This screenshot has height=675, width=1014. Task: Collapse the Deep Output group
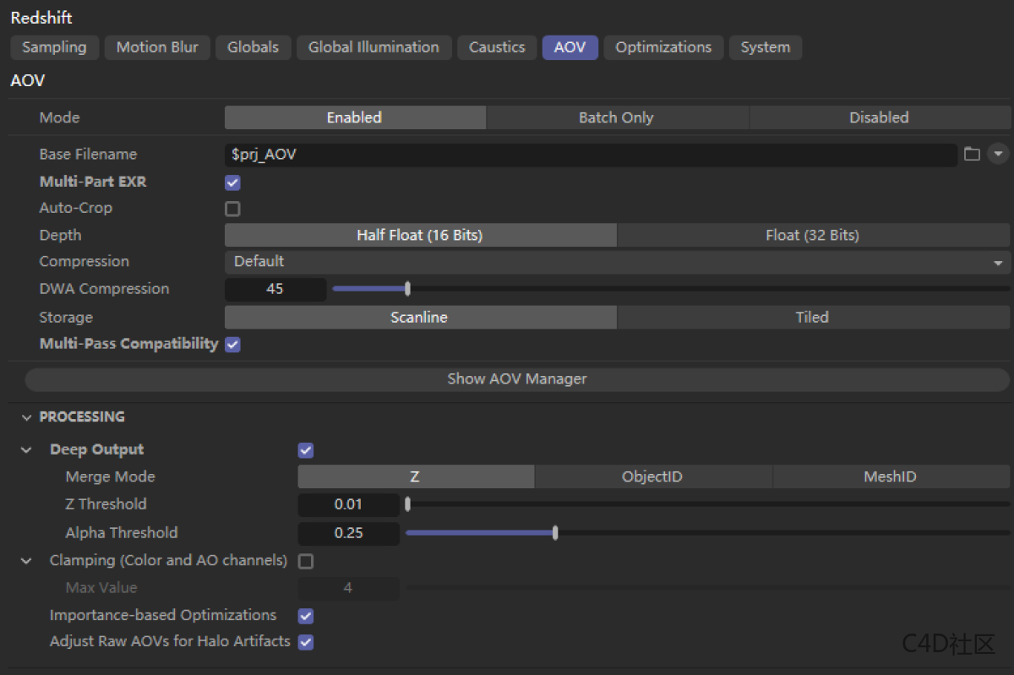click(27, 450)
